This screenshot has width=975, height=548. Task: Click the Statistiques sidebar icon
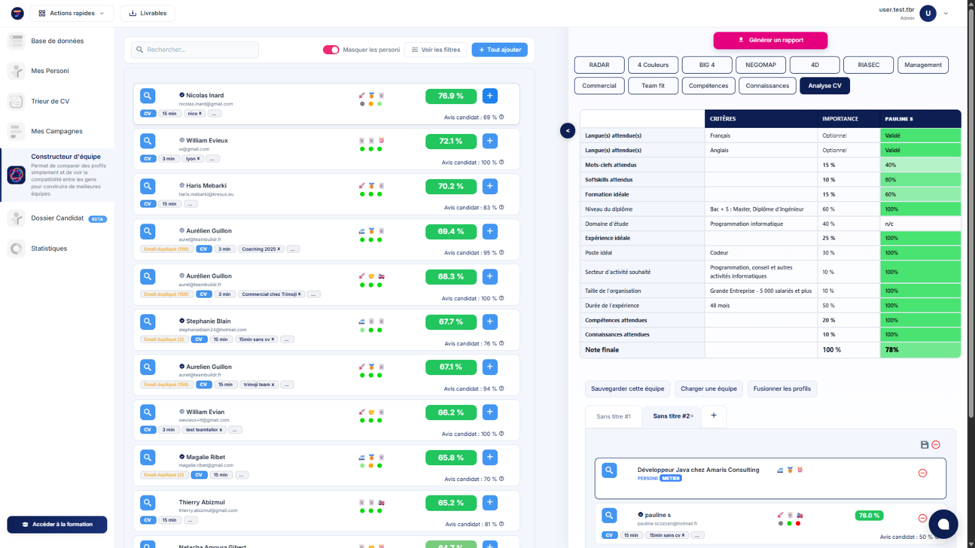pos(16,248)
